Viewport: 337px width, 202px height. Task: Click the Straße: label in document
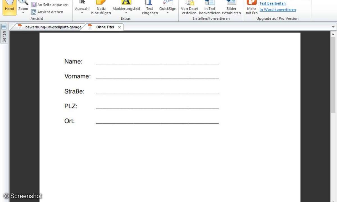click(x=74, y=91)
